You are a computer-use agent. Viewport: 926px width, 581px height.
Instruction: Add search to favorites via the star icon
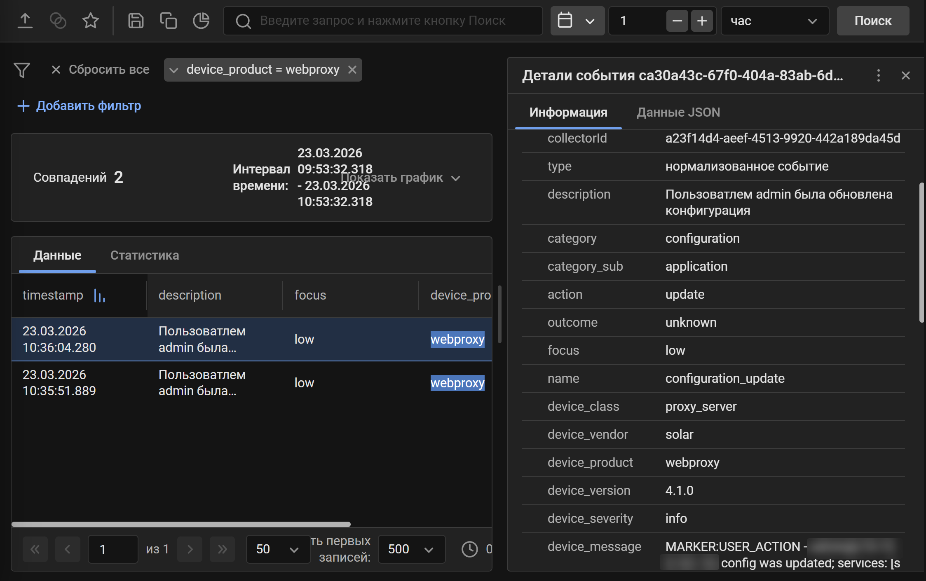[x=91, y=21]
